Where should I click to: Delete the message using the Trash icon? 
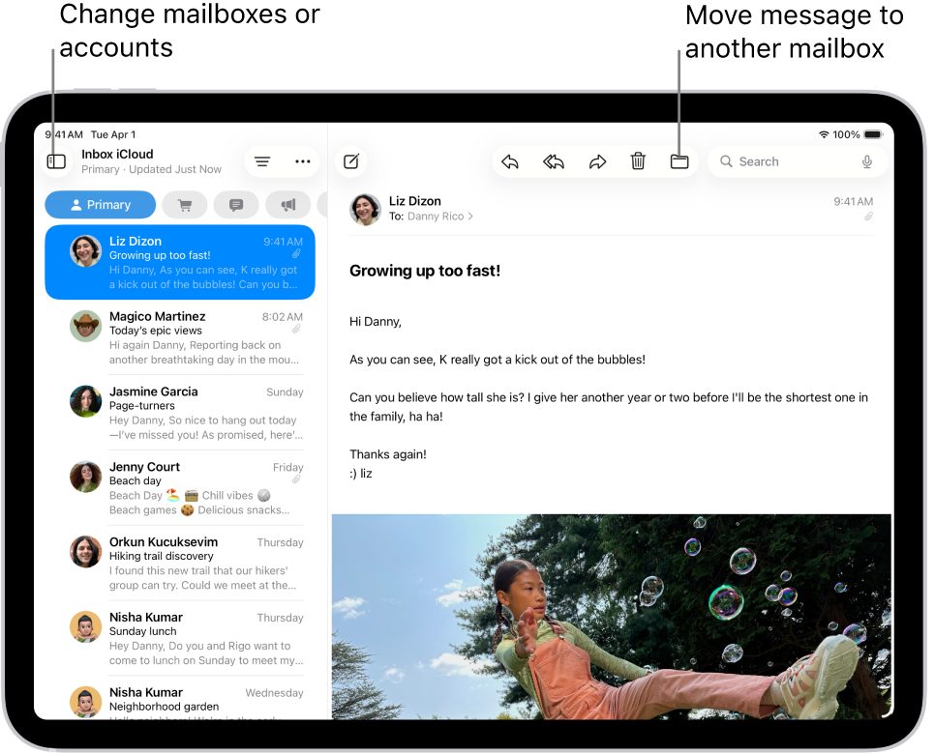[x=638, y=161]
